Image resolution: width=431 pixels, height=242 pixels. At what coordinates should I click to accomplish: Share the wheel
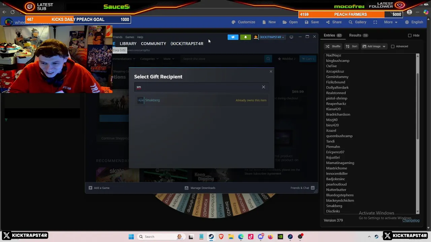pos(334,22)
